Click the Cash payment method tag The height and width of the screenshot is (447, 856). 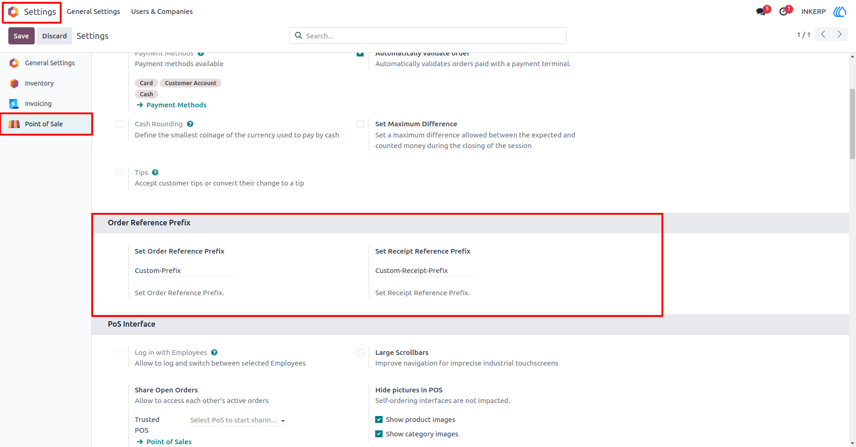[x=146, y=94]
